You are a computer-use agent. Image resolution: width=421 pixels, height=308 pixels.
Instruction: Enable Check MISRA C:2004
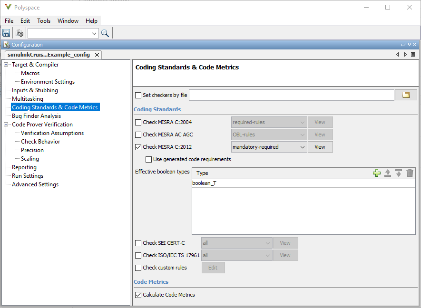click(138, 122)
